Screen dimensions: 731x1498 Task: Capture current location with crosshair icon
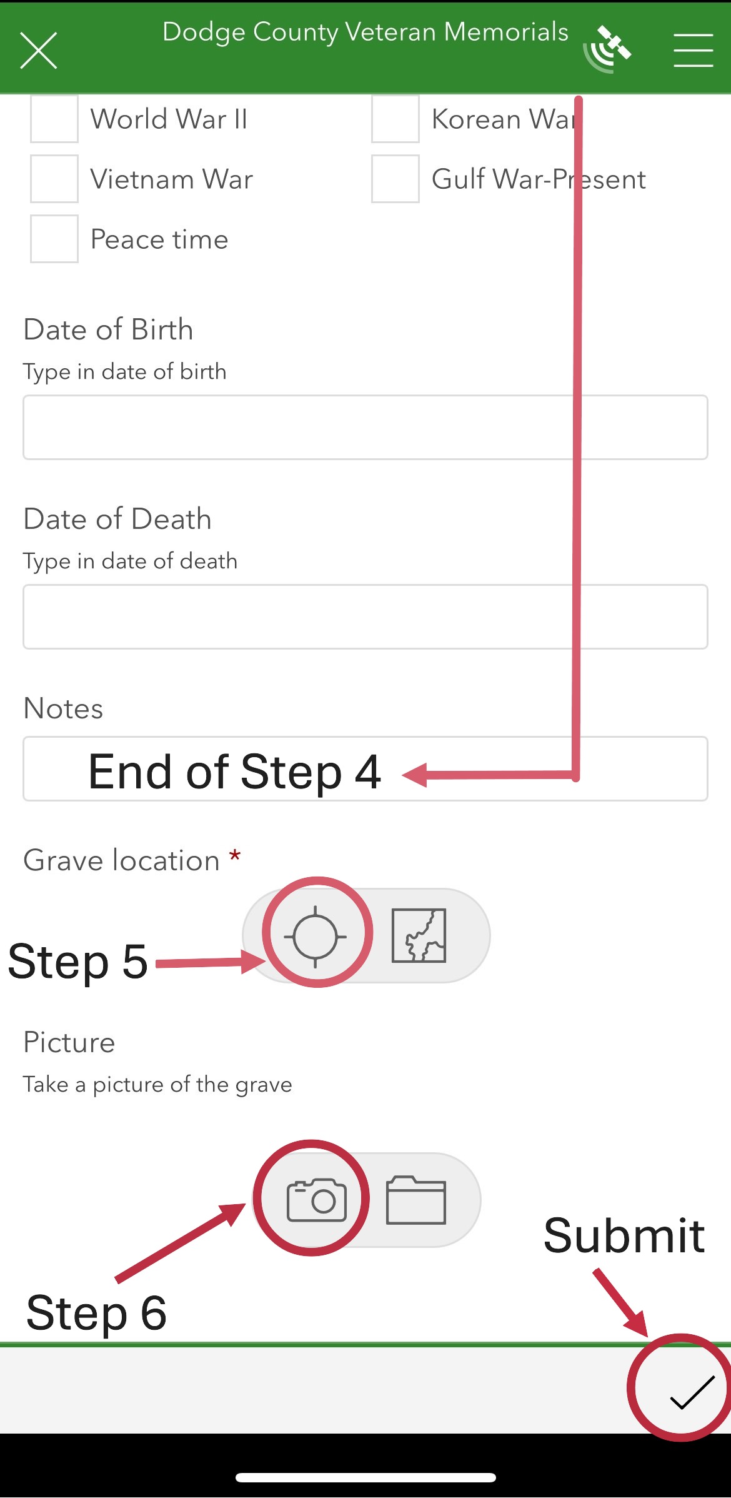[x=316, y=937]
